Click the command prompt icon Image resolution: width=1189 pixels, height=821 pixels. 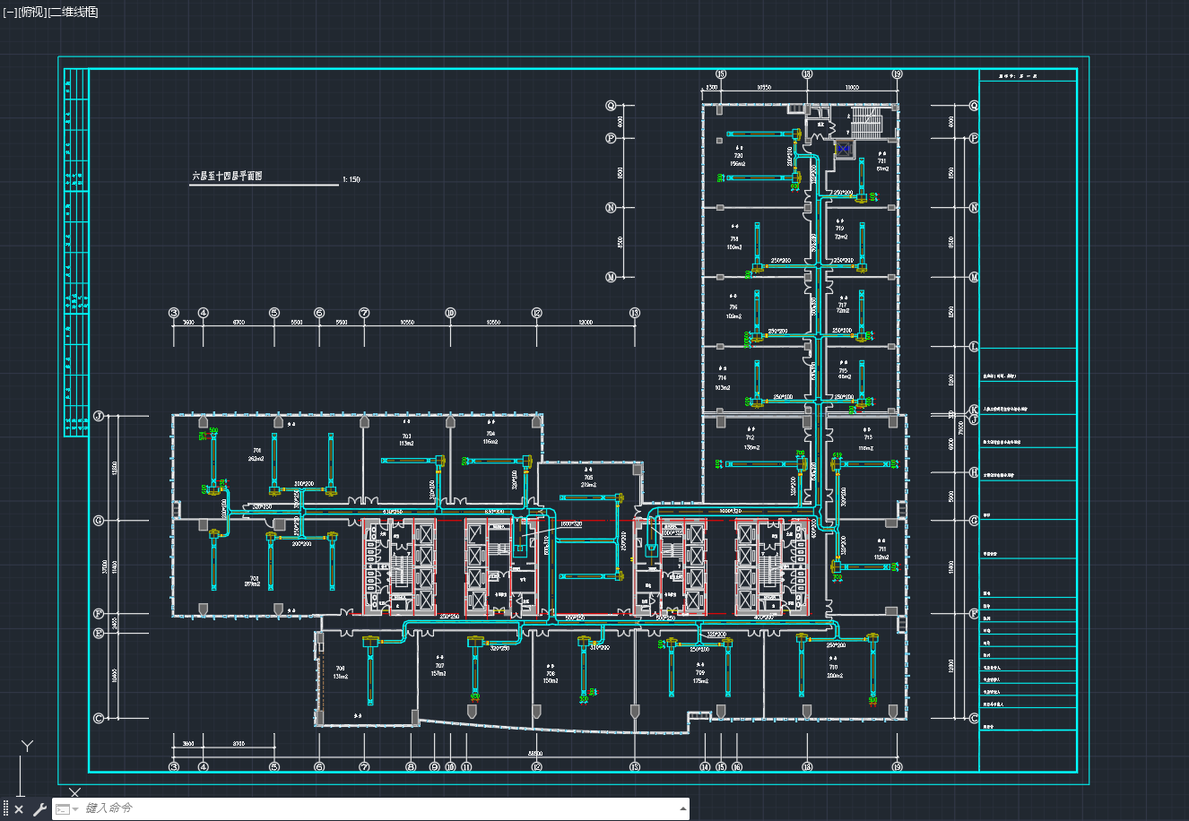63,809
